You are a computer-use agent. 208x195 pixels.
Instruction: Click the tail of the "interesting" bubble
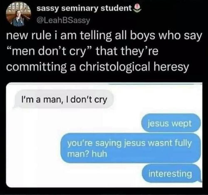199,180
